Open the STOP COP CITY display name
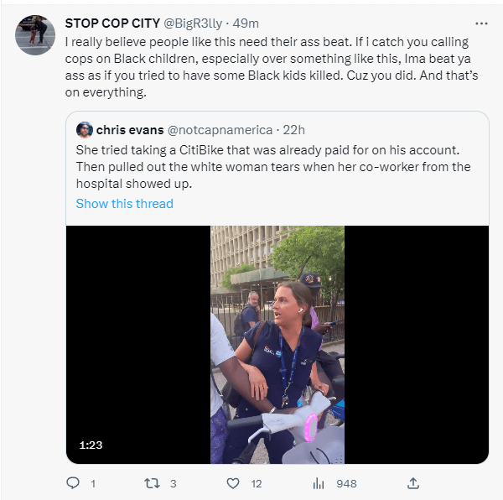This screenshot has width=503, height=500. pos(112,23)
